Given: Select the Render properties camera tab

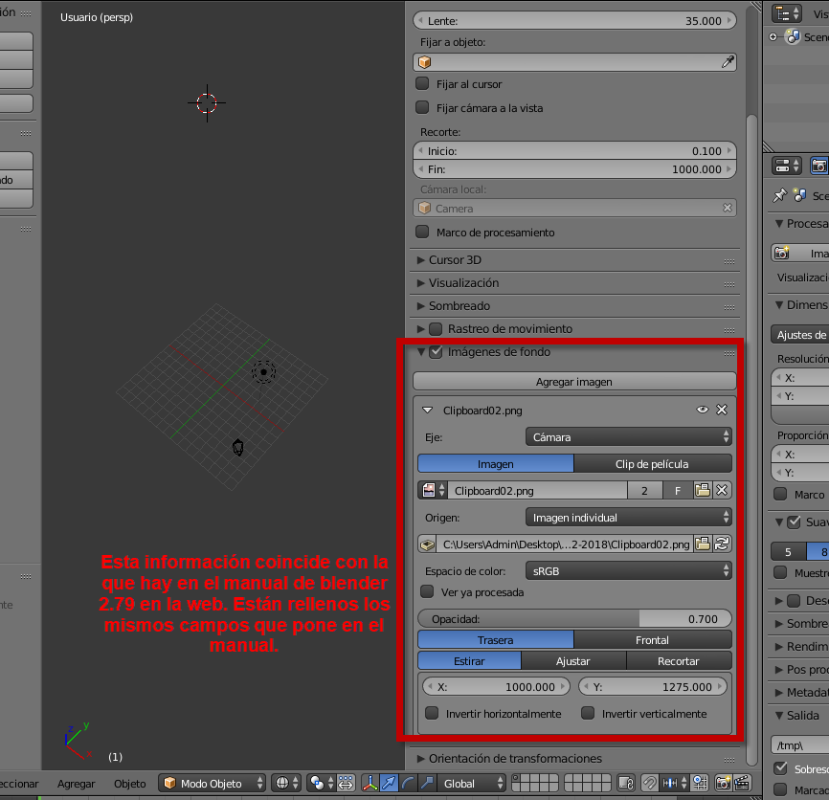Looking at the screenshot, I should pos(819,166).
